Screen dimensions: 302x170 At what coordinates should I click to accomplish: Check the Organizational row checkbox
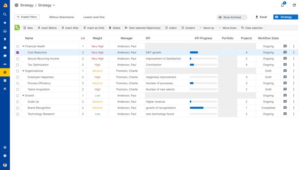(17, 71)
